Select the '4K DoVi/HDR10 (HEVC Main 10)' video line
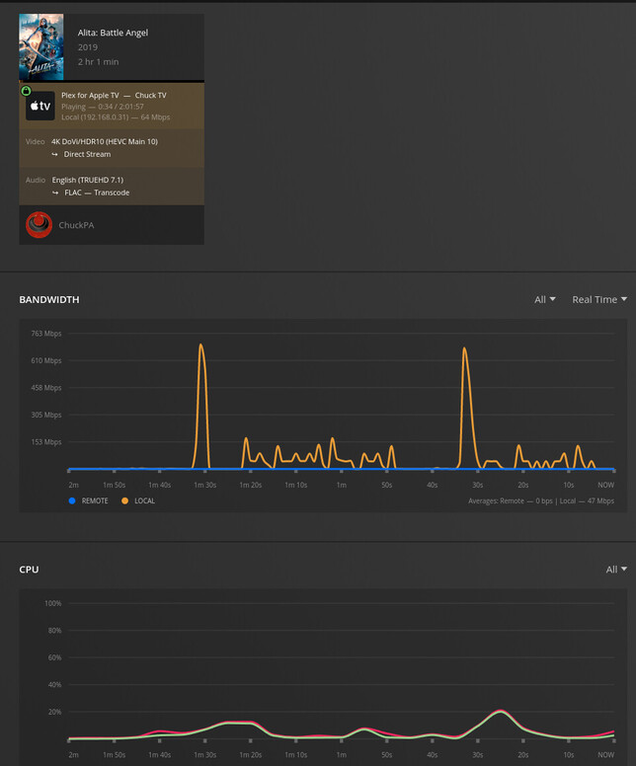Viewport: 636px width, 766px height. [105, 142]
